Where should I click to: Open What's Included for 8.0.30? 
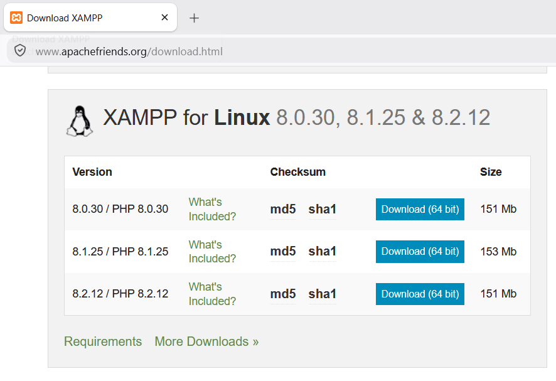[x=212, y=209]
